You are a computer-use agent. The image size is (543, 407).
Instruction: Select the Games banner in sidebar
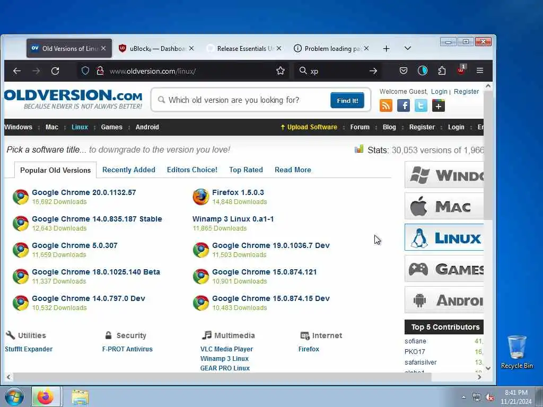point(444,269)
